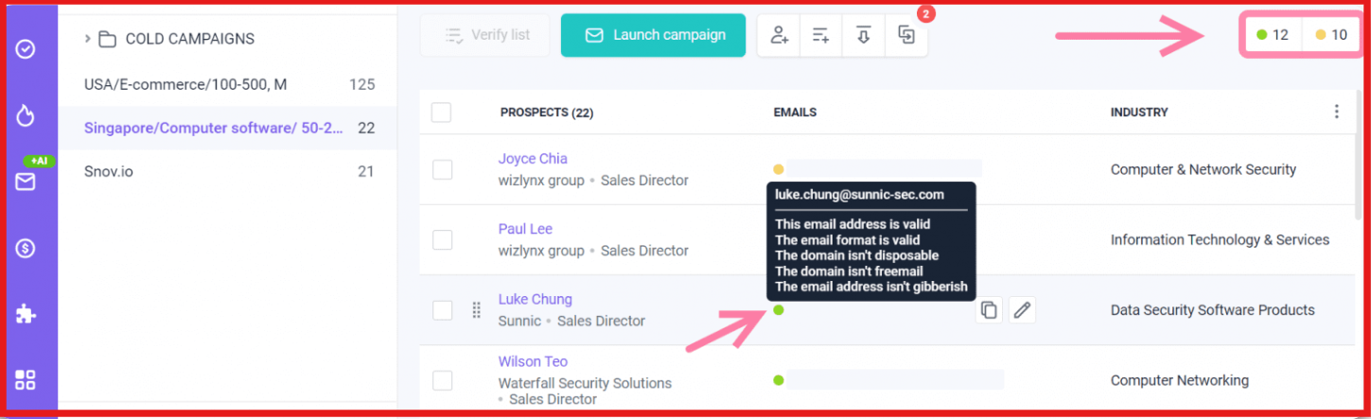The image size is (1371, 419).
Task: Expand the COLD CAMPAIGNS folder chevron
Action: click(x=87, y=39)
